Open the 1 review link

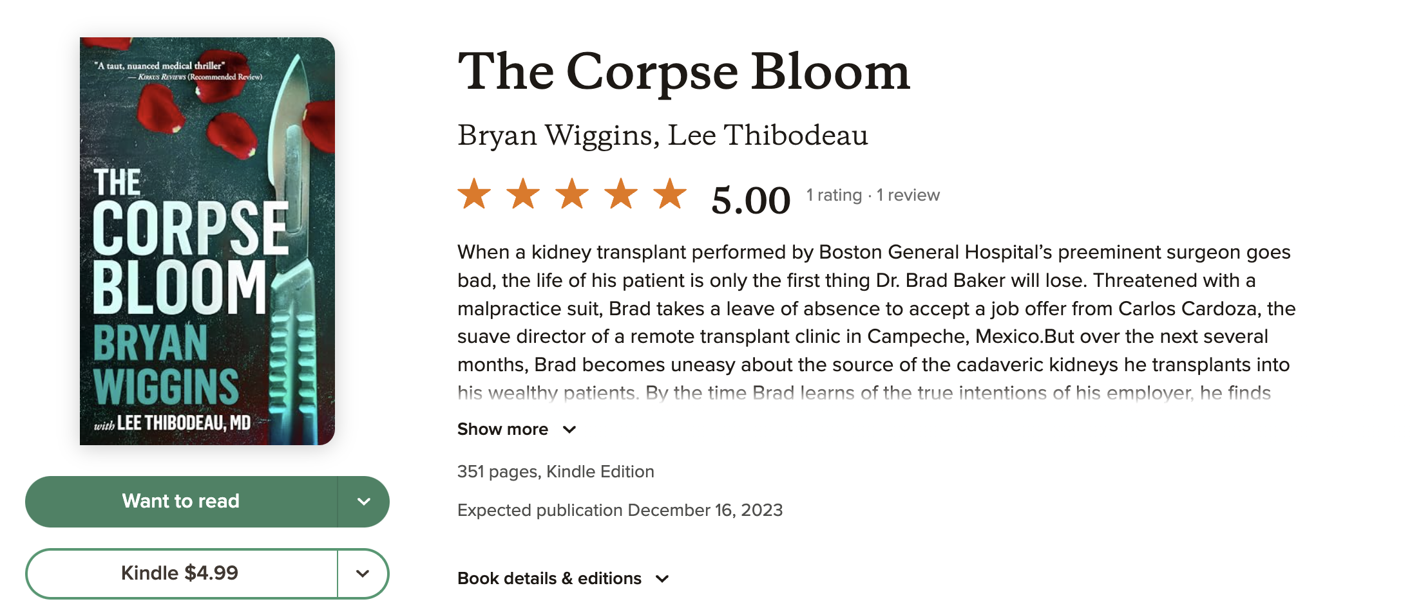[908, 194]
